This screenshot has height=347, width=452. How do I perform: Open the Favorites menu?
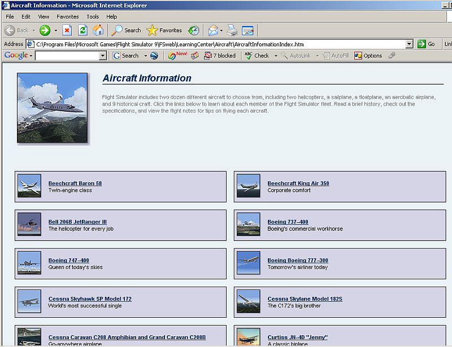point(67,17)
